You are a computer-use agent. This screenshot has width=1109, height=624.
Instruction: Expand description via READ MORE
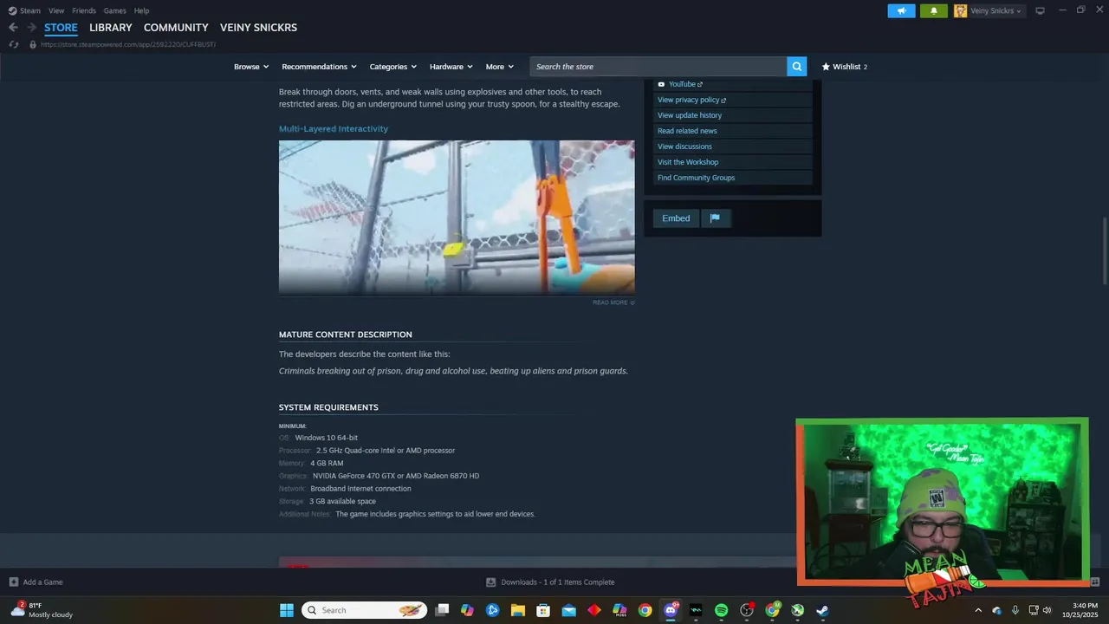tap(613, 302)
